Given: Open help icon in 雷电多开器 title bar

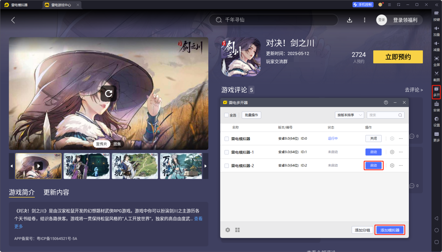Looking at the screenshot, I should click(x=386, y=103).
